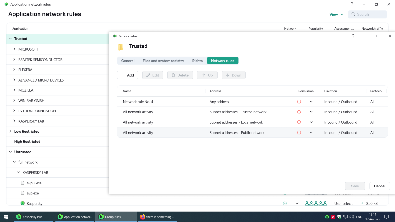Open help in Application network rules window
The image size is (395, 222).
click(x=352, y=4)
